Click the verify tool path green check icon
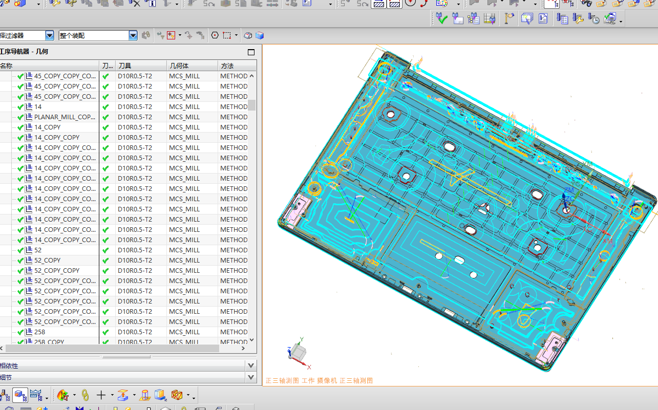 coord(441,19)
